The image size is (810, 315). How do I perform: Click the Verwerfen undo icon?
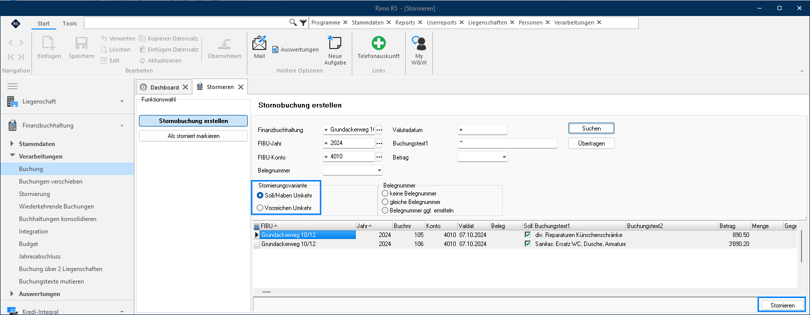[x=104, y=38]
